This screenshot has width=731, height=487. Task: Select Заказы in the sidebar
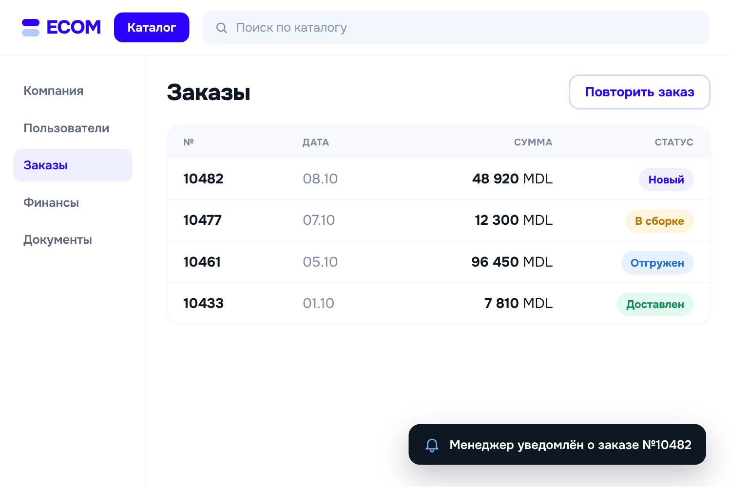coord(73,165)
